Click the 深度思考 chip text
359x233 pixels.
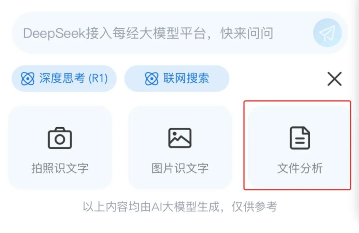tap(62, 78)
